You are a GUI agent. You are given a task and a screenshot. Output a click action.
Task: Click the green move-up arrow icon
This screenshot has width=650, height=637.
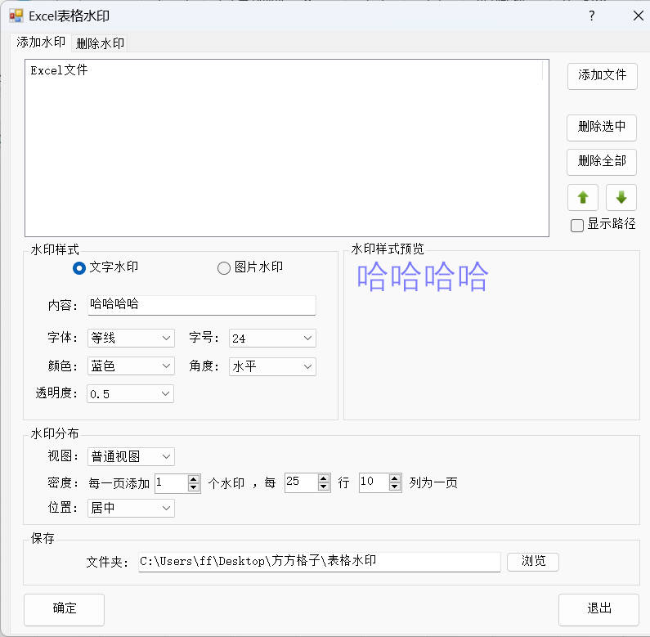pyautogui.click(x=582, y=197)
